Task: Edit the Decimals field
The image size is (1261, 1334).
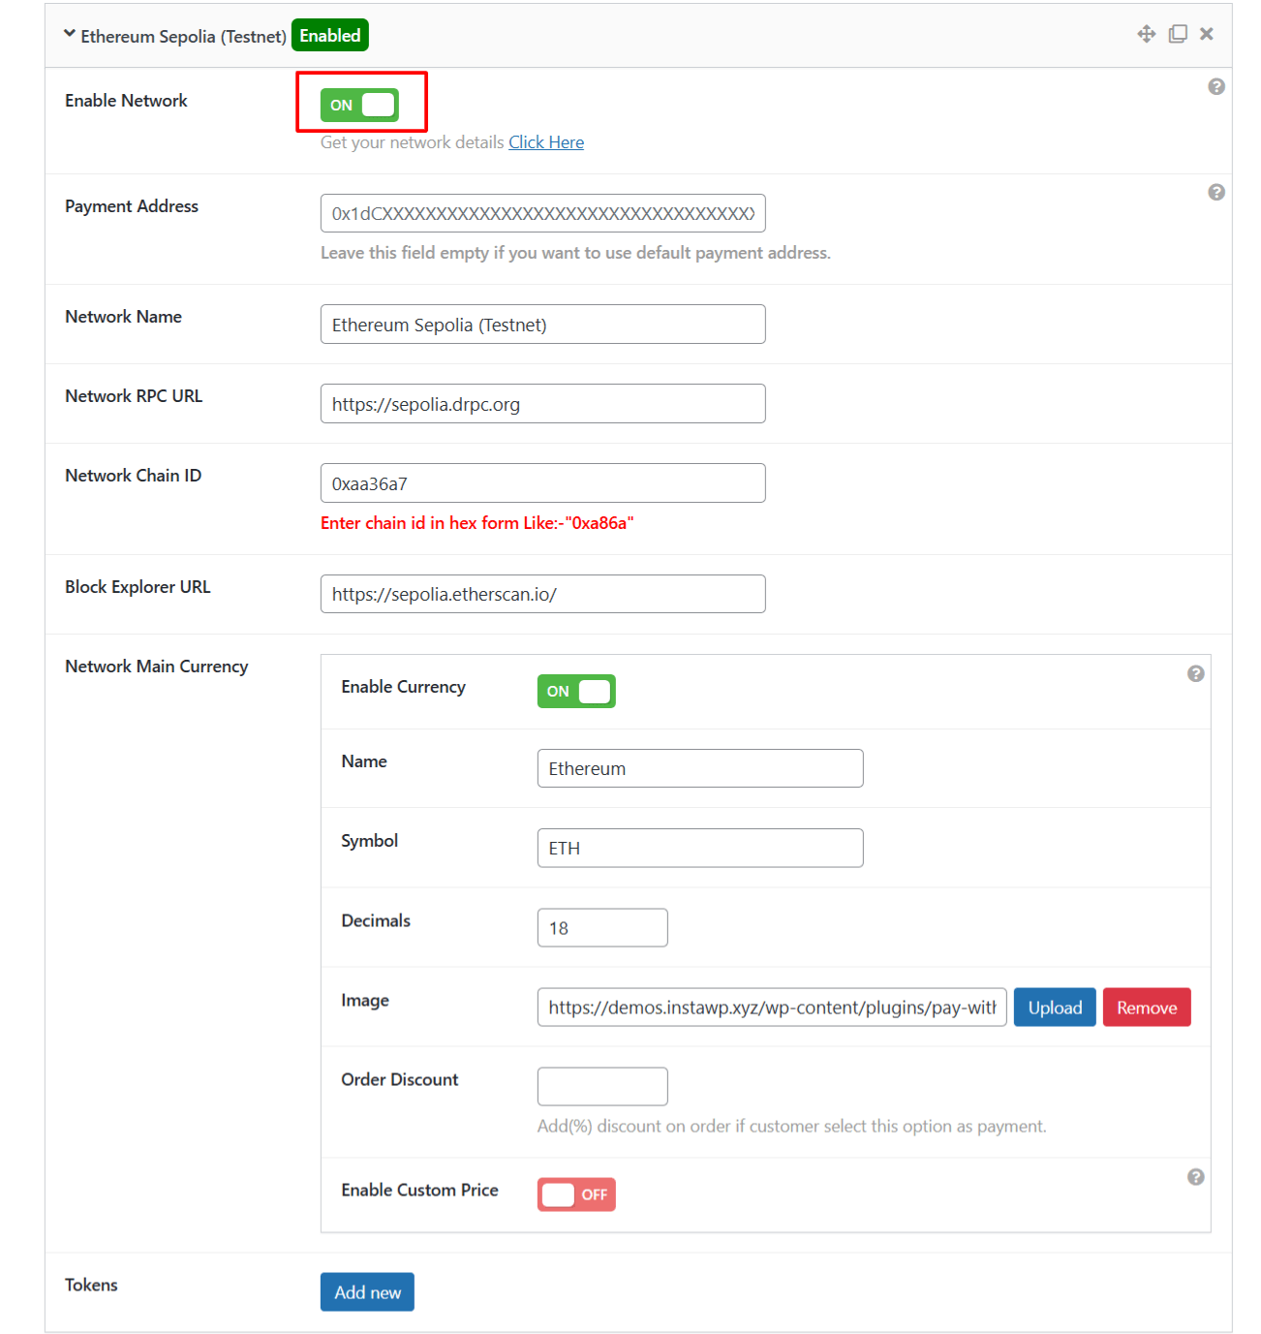Action: [x=601, y=928]
